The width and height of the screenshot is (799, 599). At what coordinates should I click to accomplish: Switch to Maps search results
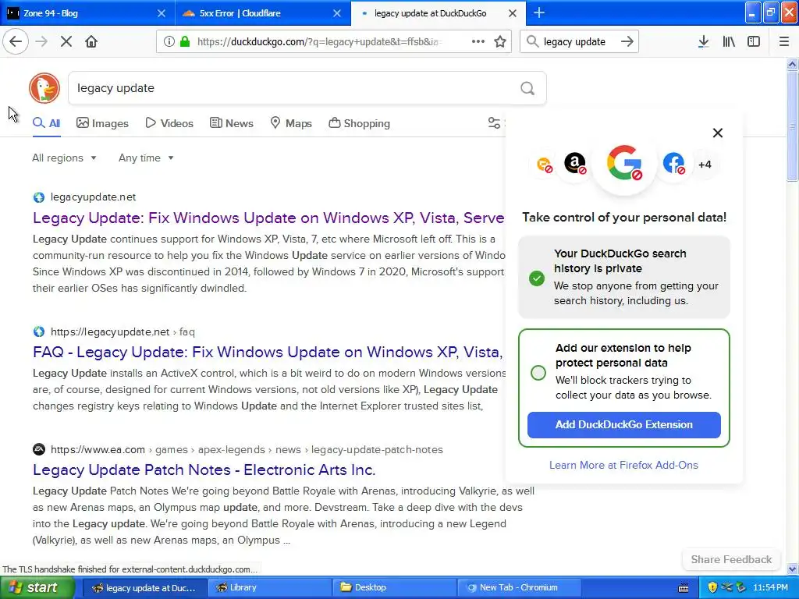coord(291,123)
